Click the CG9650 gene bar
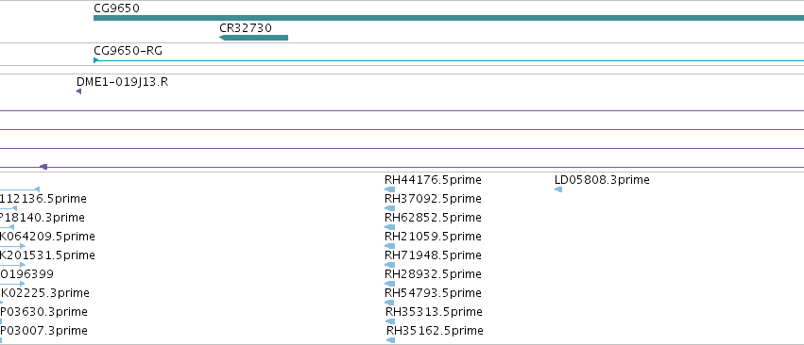804x345 pixels. 449,18
